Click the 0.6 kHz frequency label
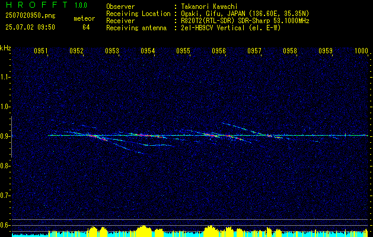 point(5,225)
